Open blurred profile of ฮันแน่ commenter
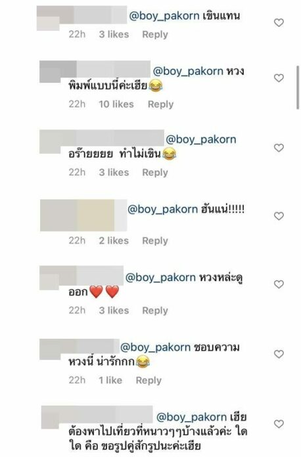The width and height of the screenshot is (301, 457). pos(83,215)
